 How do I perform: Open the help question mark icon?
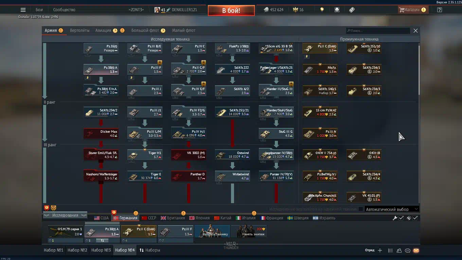(440, 10)
